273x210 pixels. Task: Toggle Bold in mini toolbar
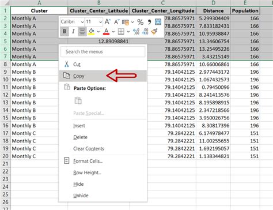(x=65, y=32)
